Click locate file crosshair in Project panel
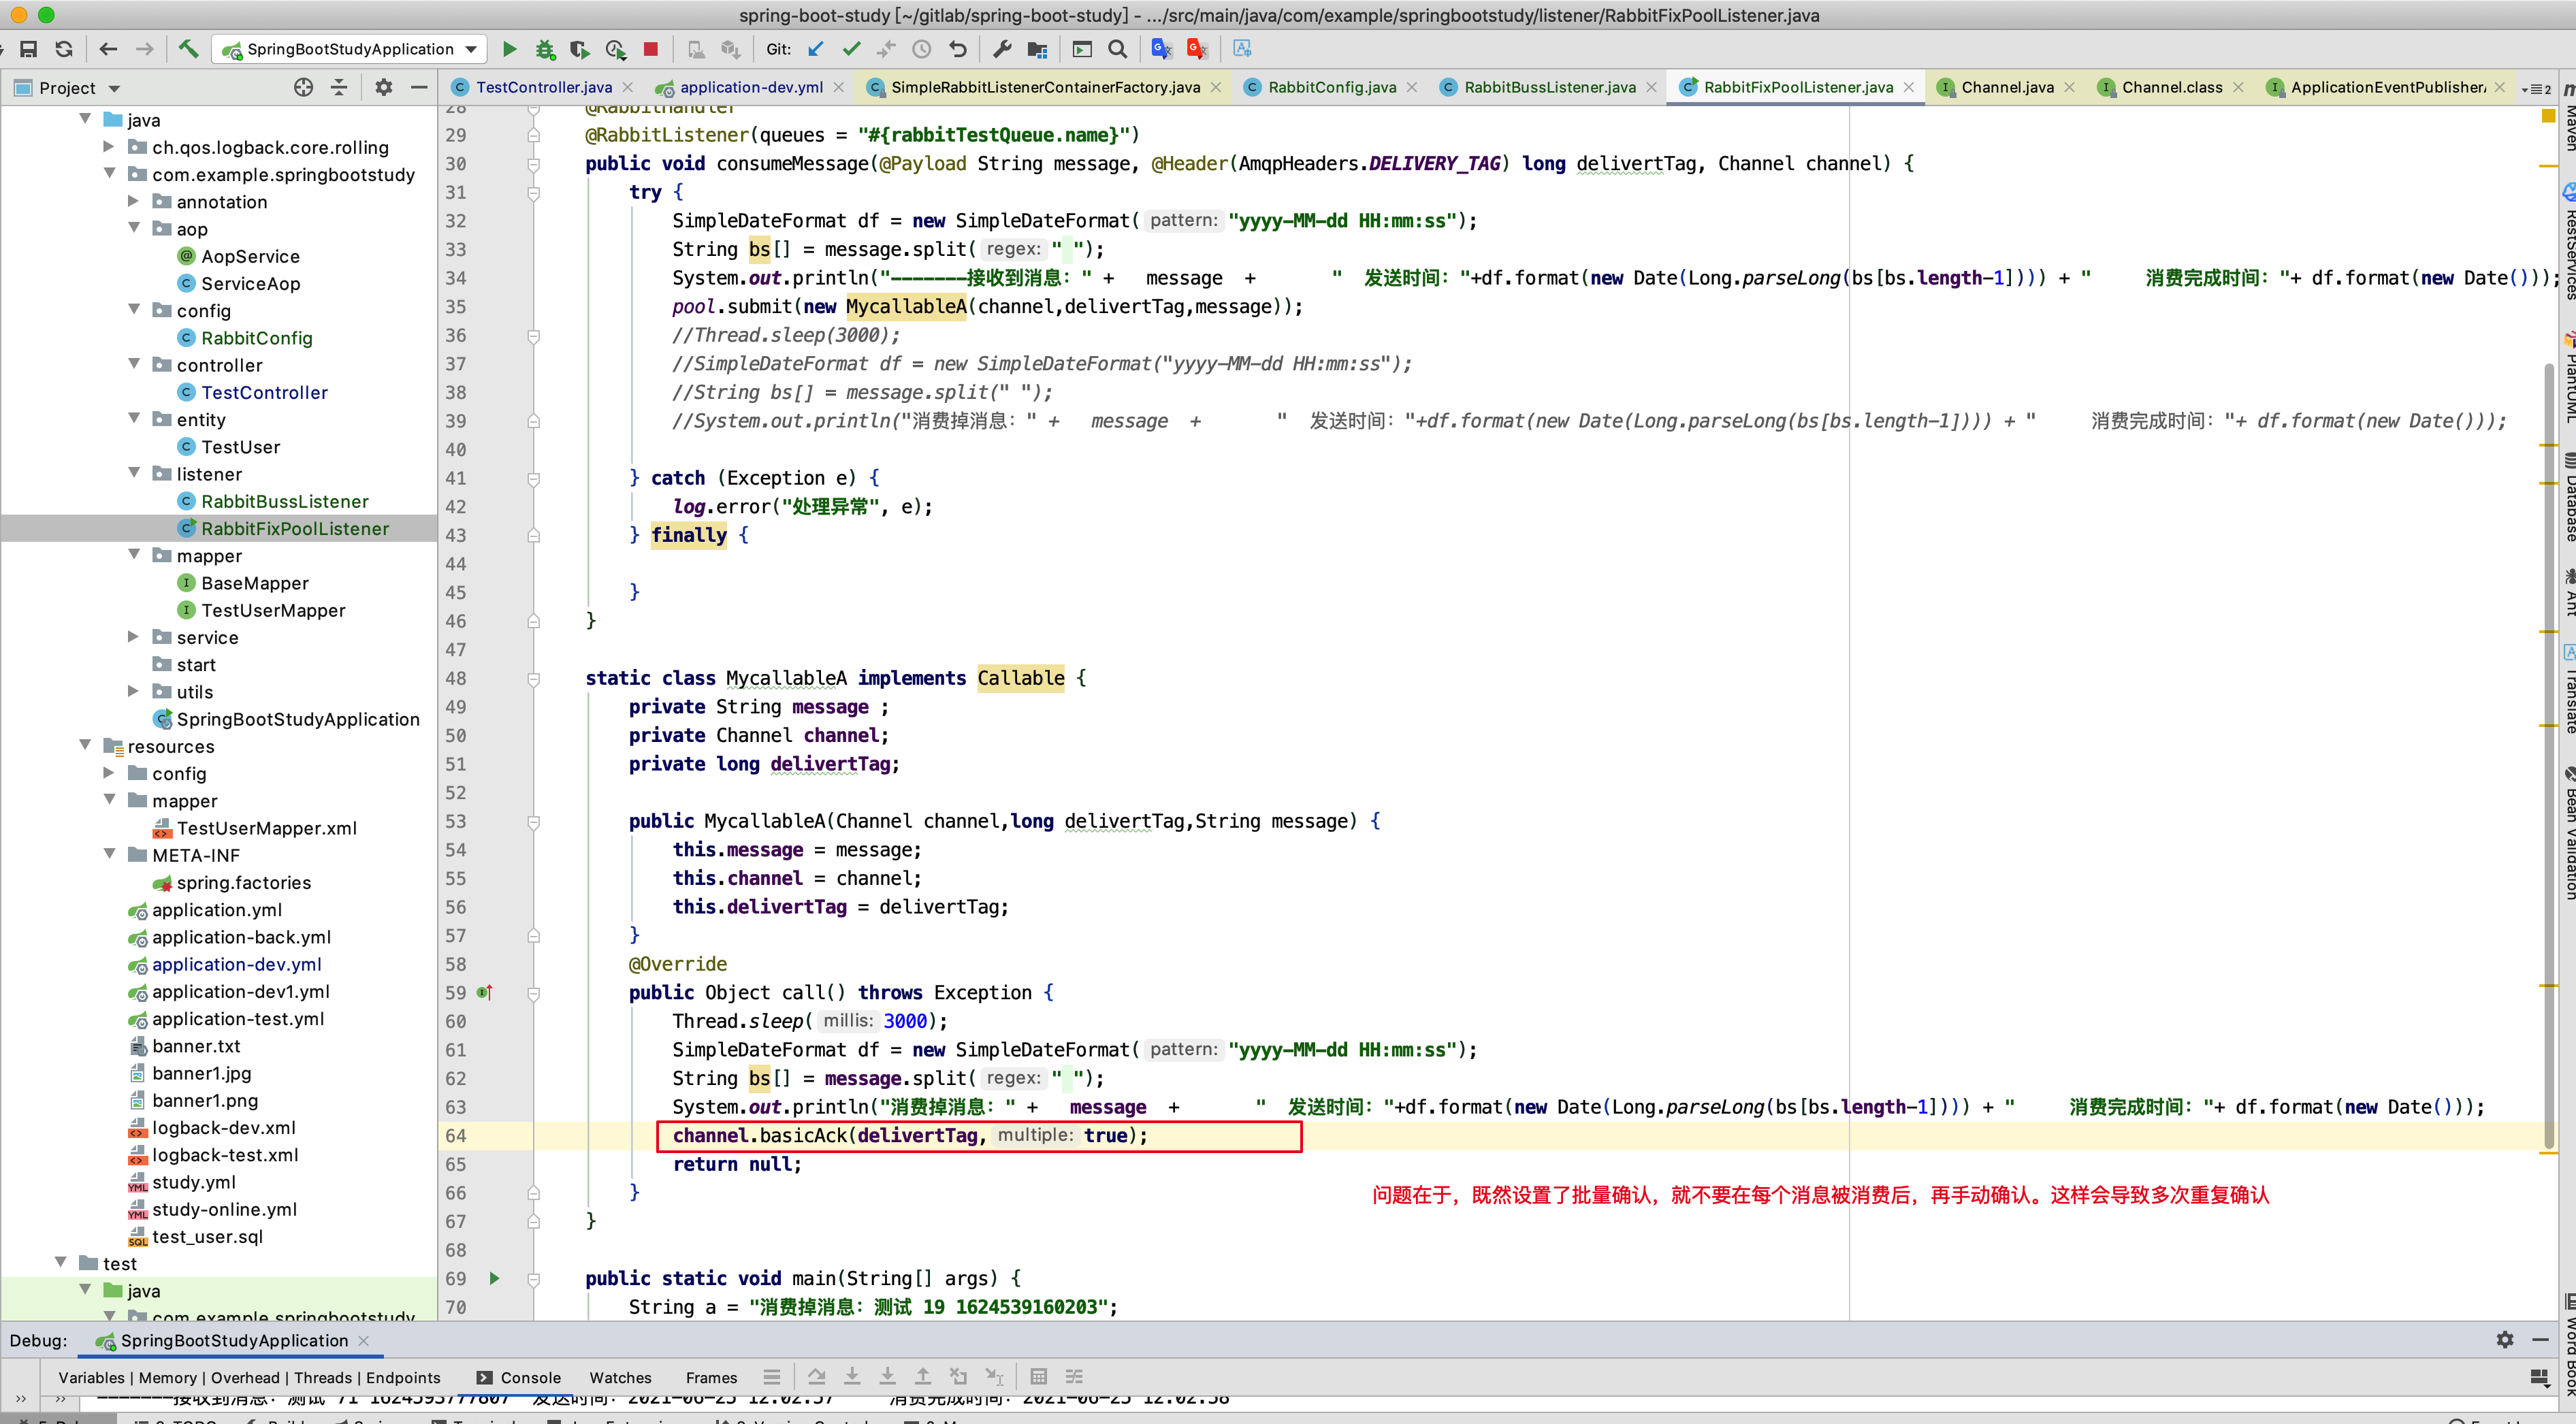Image resolution: width=2576 pixels, height=1424 pixels. [x=303, y=88]
